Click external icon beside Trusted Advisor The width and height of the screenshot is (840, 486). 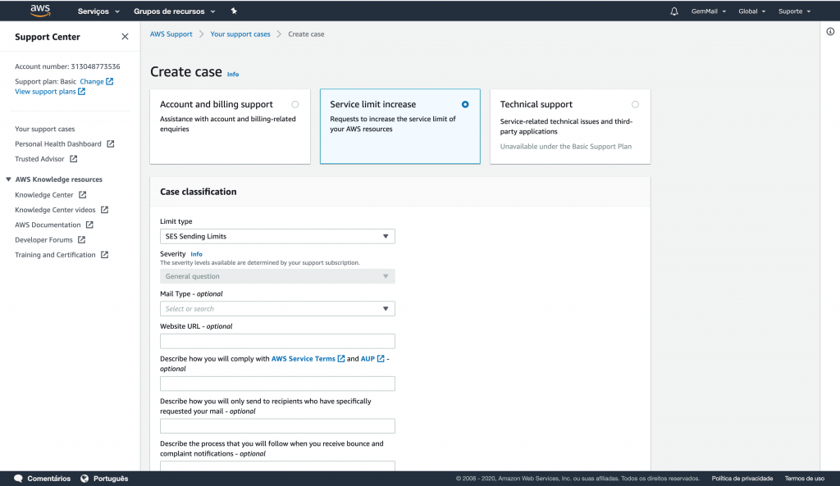(x=73, y=159)
